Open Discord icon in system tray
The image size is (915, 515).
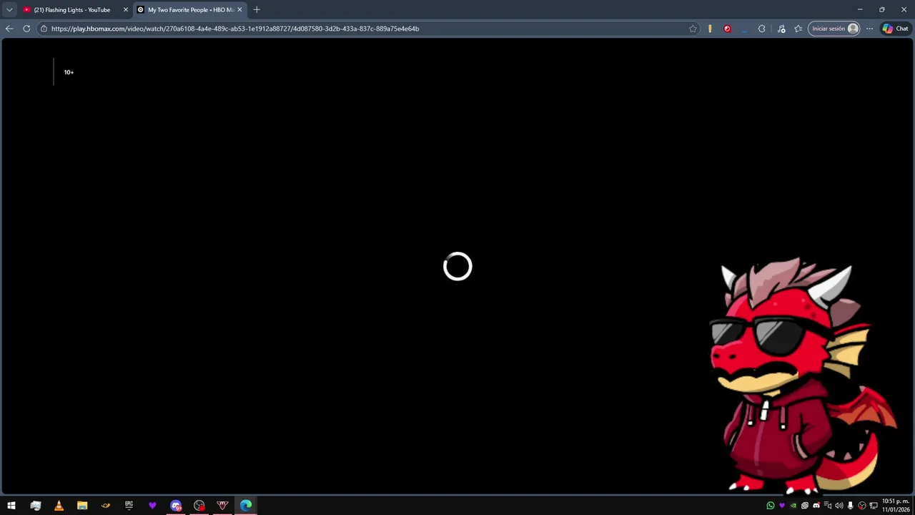click(x=816, y=506)
